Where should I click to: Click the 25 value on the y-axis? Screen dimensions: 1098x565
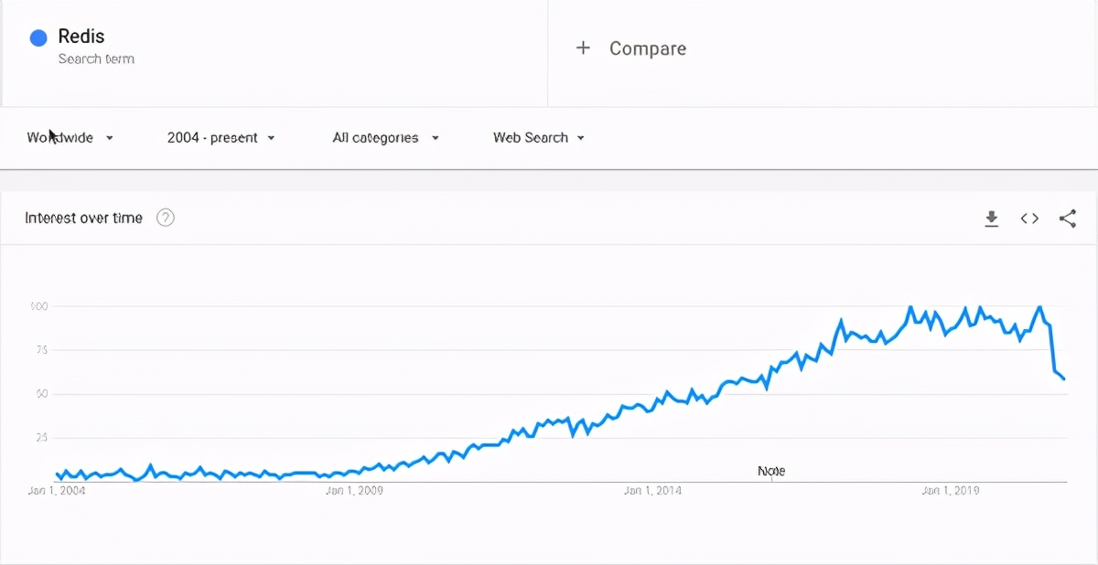pos(39,437)
